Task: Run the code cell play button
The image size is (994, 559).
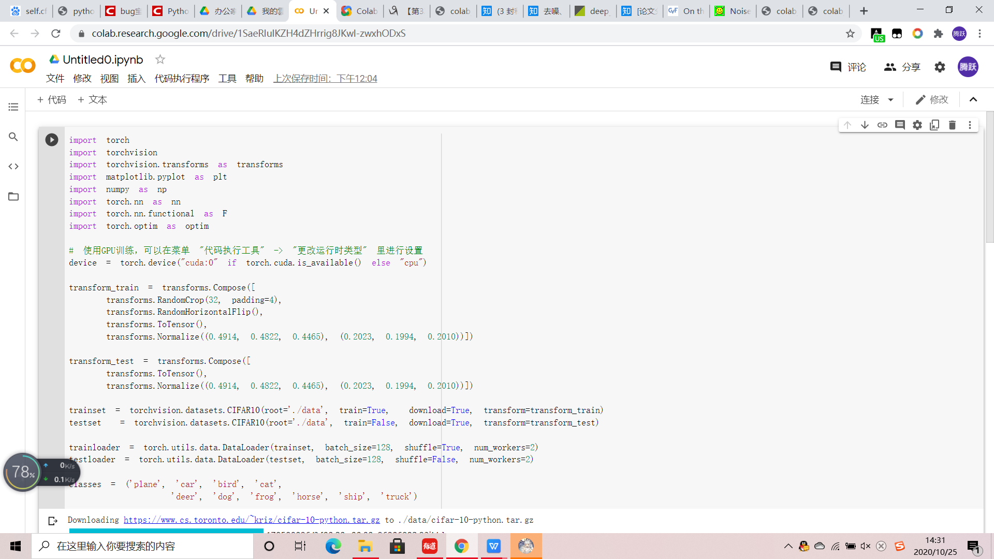Action: point(52,140)
